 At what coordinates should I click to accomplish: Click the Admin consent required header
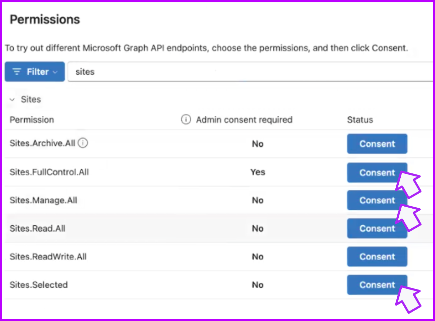244,120
